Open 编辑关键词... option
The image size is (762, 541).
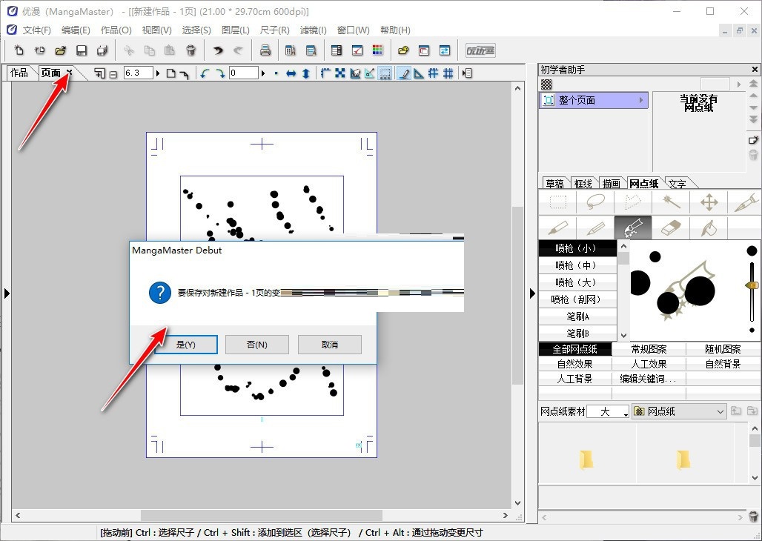tap(649, 379)
